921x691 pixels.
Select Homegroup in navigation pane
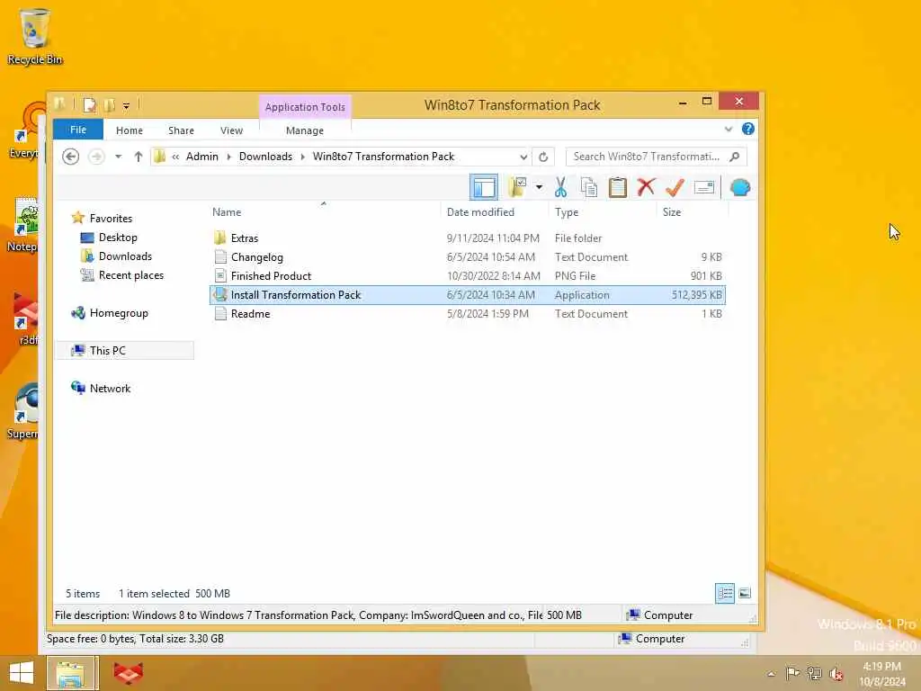pos(119,313)
